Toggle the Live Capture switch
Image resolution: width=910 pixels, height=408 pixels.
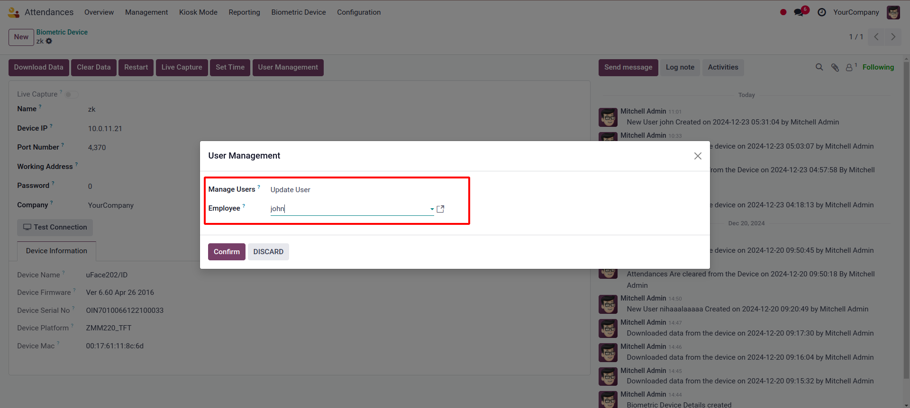click(72, 95)
